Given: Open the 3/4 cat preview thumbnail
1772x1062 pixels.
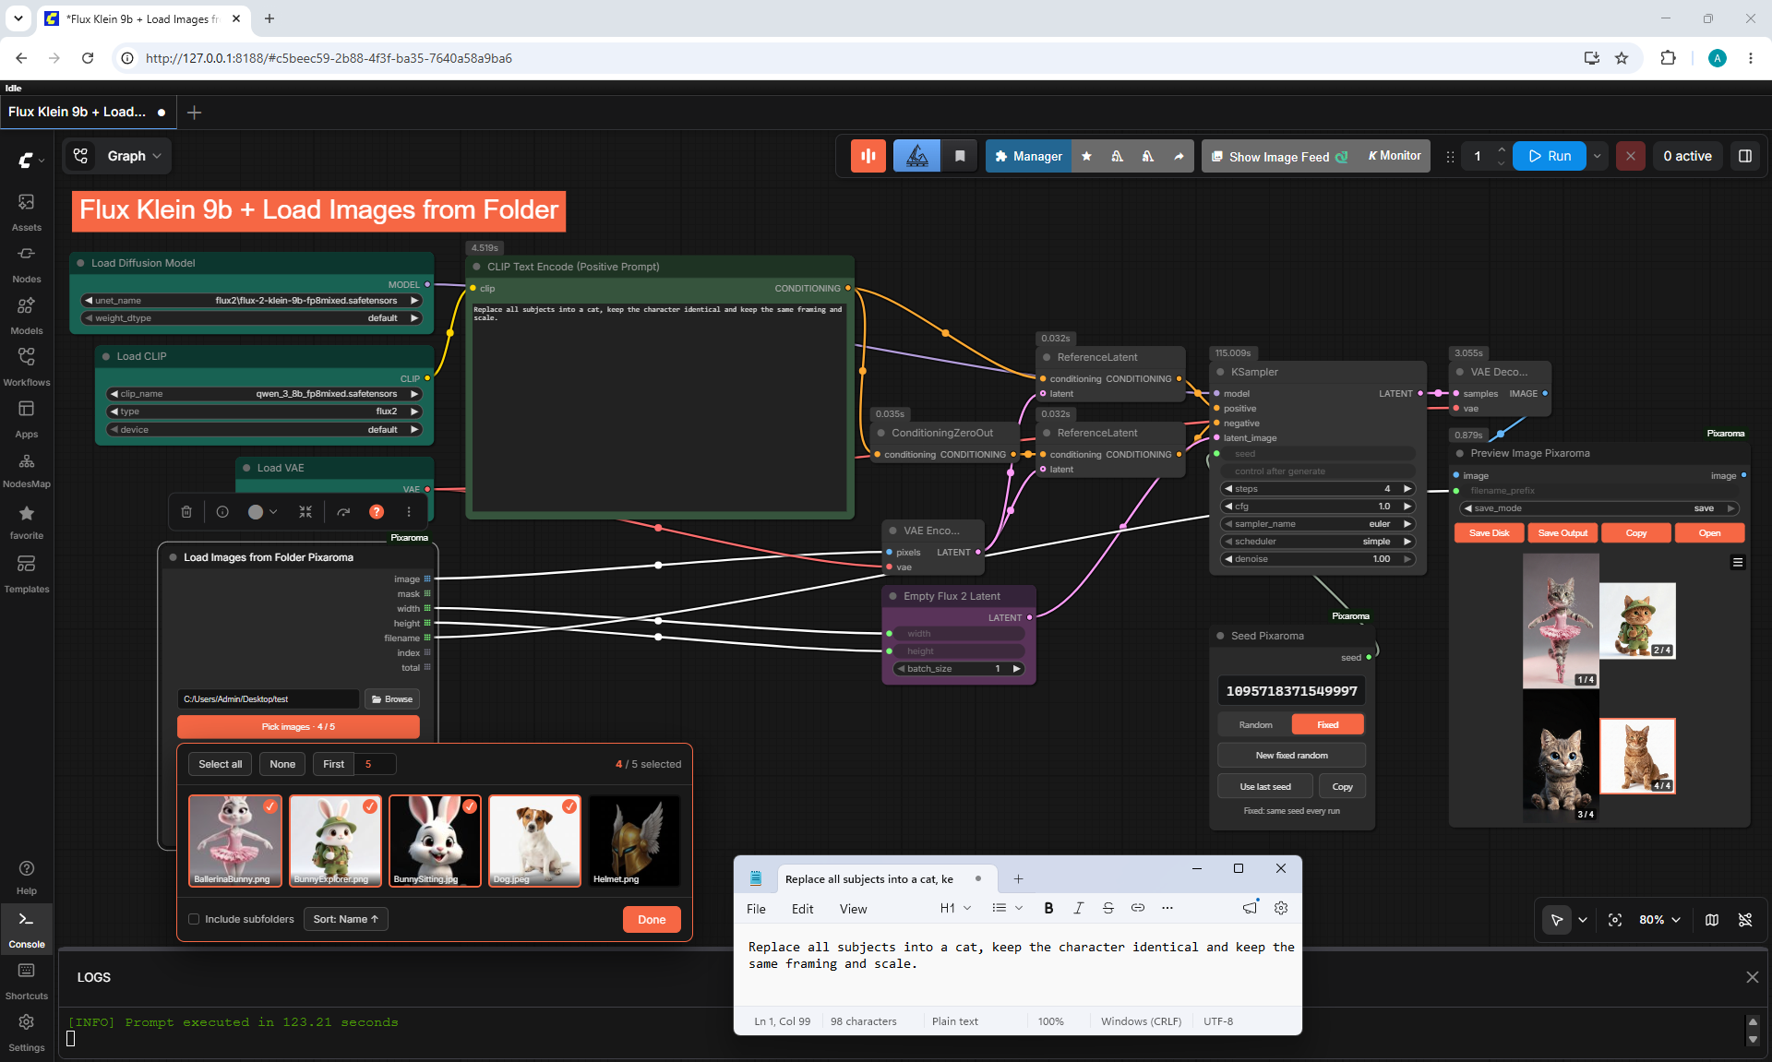Looking at the screenshot, I should pos(1561,757).
